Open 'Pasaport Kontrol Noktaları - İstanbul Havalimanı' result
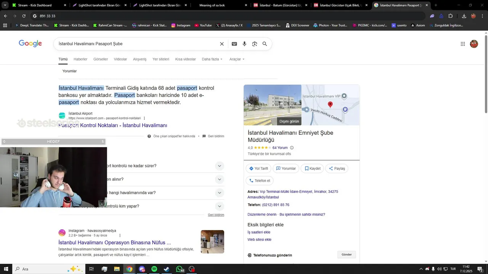The image size is (488, 274). (113, 126)
